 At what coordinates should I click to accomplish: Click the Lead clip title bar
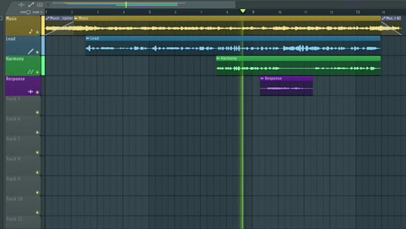233,38
